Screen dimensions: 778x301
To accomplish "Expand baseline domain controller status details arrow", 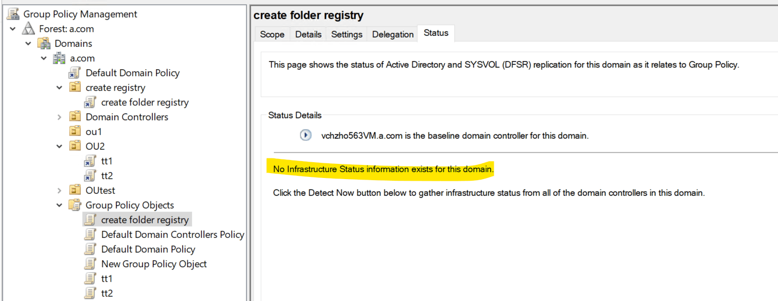I will [306, 136].
